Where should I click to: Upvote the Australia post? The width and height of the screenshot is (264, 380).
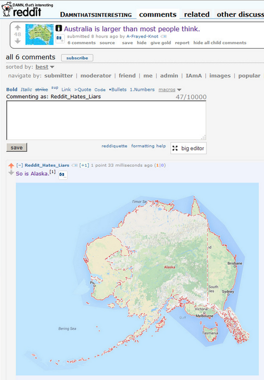click(17, 28)
